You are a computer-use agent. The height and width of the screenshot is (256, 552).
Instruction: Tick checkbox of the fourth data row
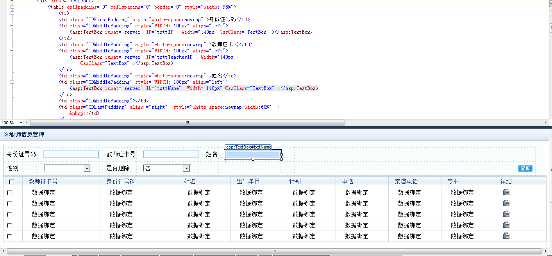pos(10,226)
